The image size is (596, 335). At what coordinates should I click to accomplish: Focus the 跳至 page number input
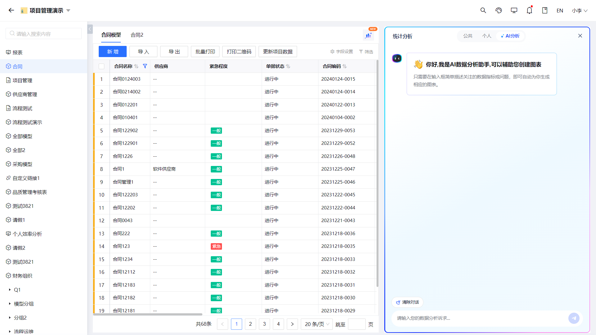[x=357, y=324]
